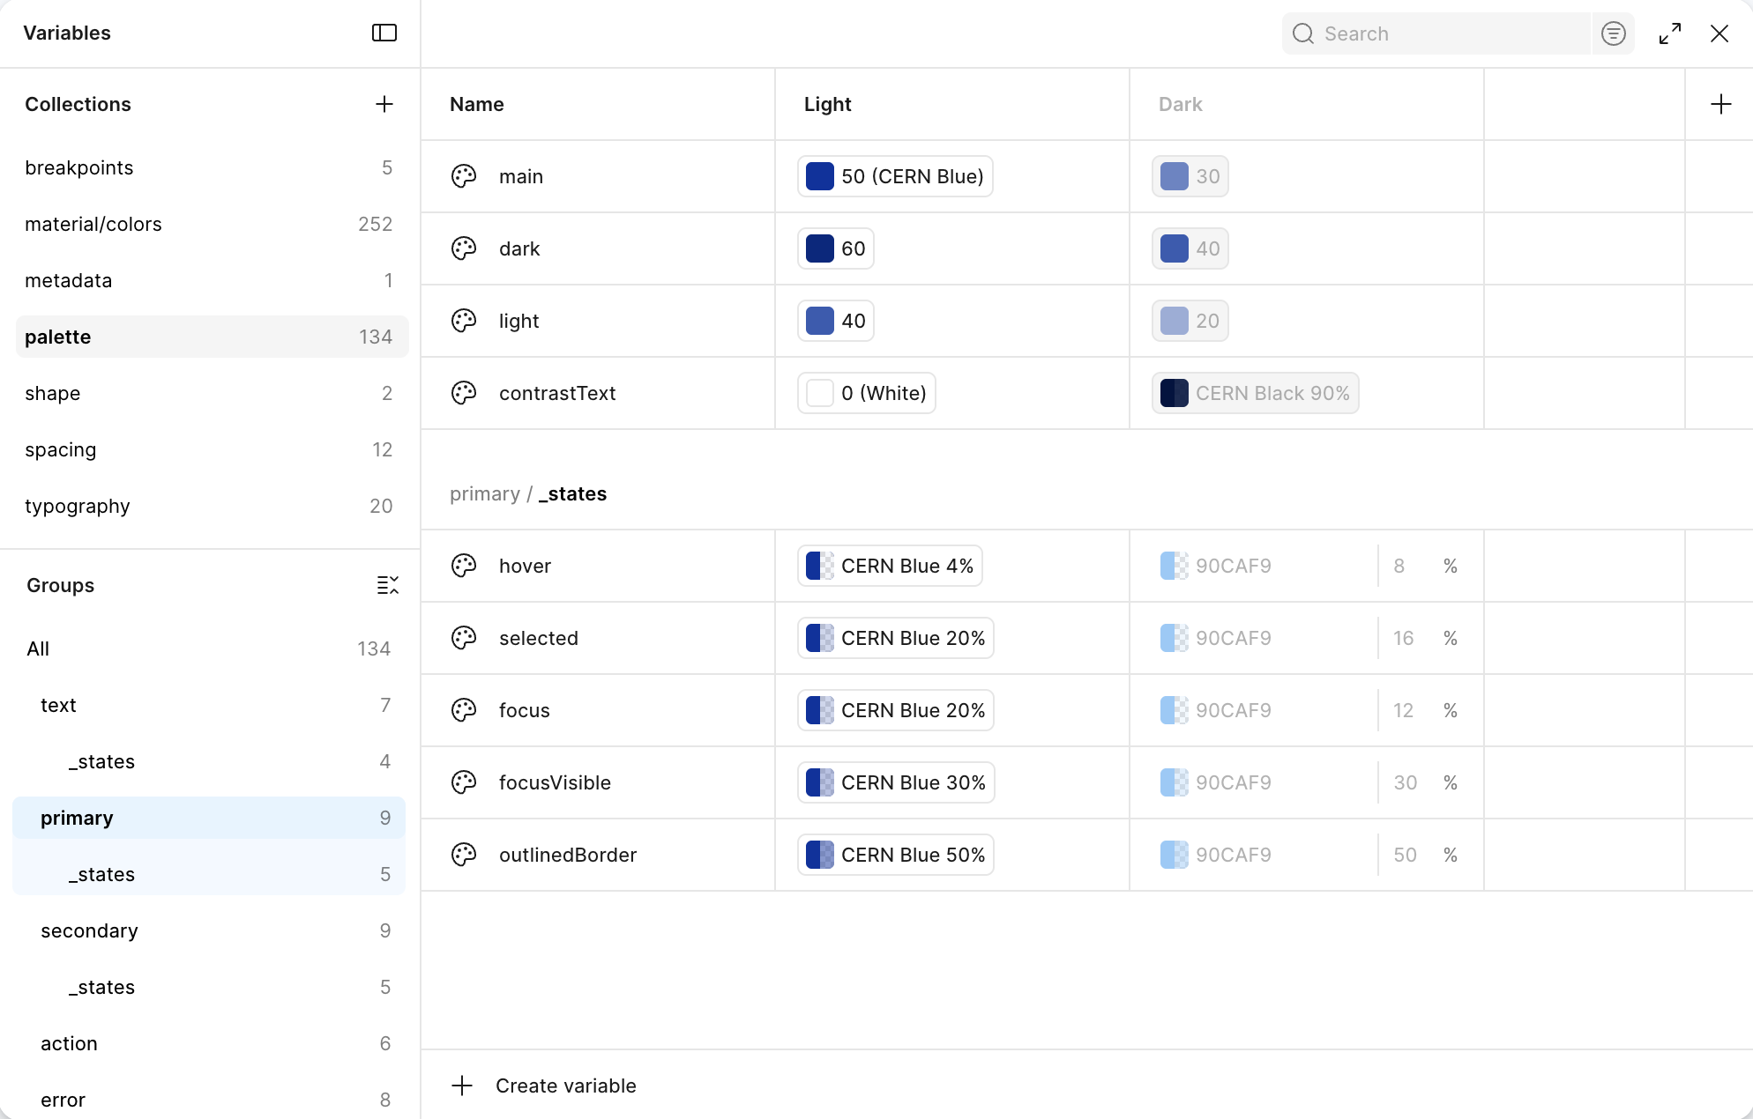Click the 8 % opacity field for hover
The image size is (1753, 1119).
point(1425,566)
